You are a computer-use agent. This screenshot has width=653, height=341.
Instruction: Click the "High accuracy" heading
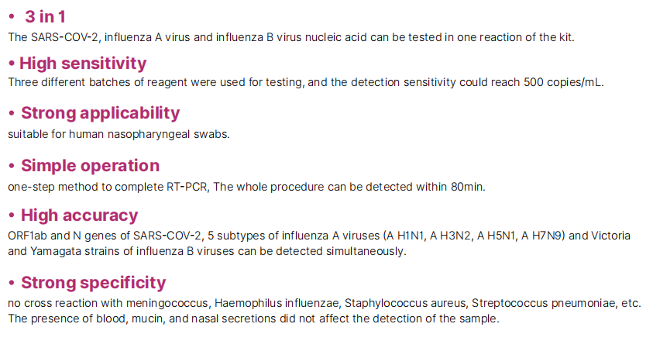pyautogui.click(x=79, y=215)
